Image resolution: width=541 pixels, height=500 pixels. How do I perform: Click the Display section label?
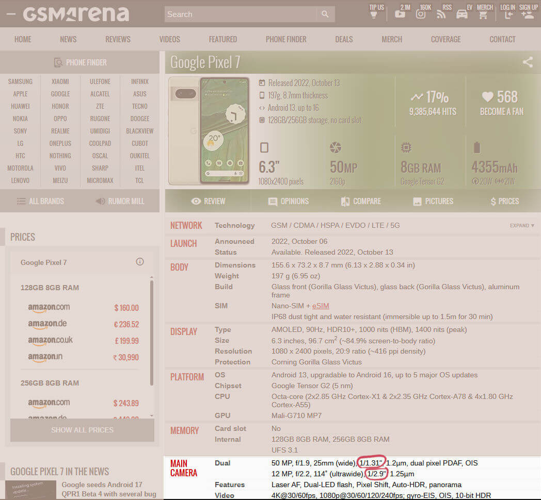click(x=184, y=332)
